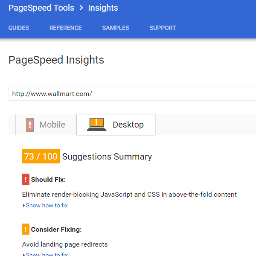The image size is (256, 256).
Task: Expand the triangle under Avoid landing page redirects
Action: click(x=24, y=254)
